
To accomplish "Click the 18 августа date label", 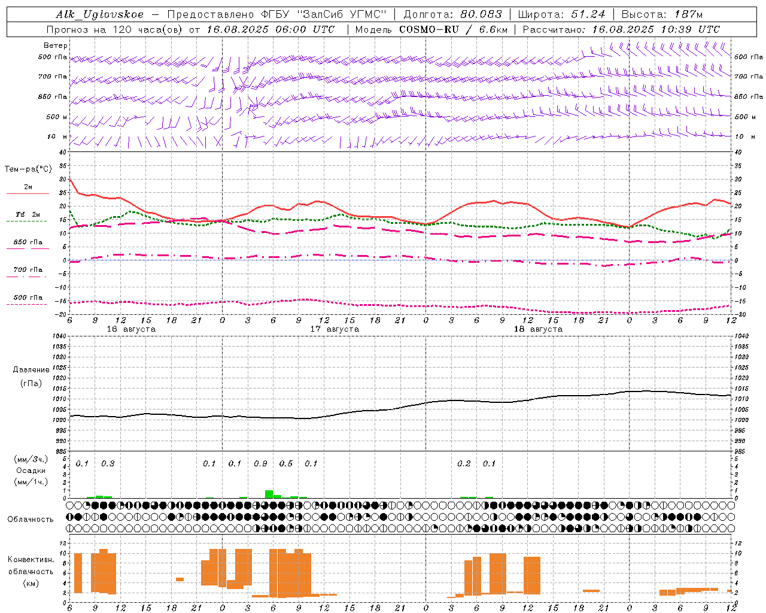I will (x=538, y=329).
